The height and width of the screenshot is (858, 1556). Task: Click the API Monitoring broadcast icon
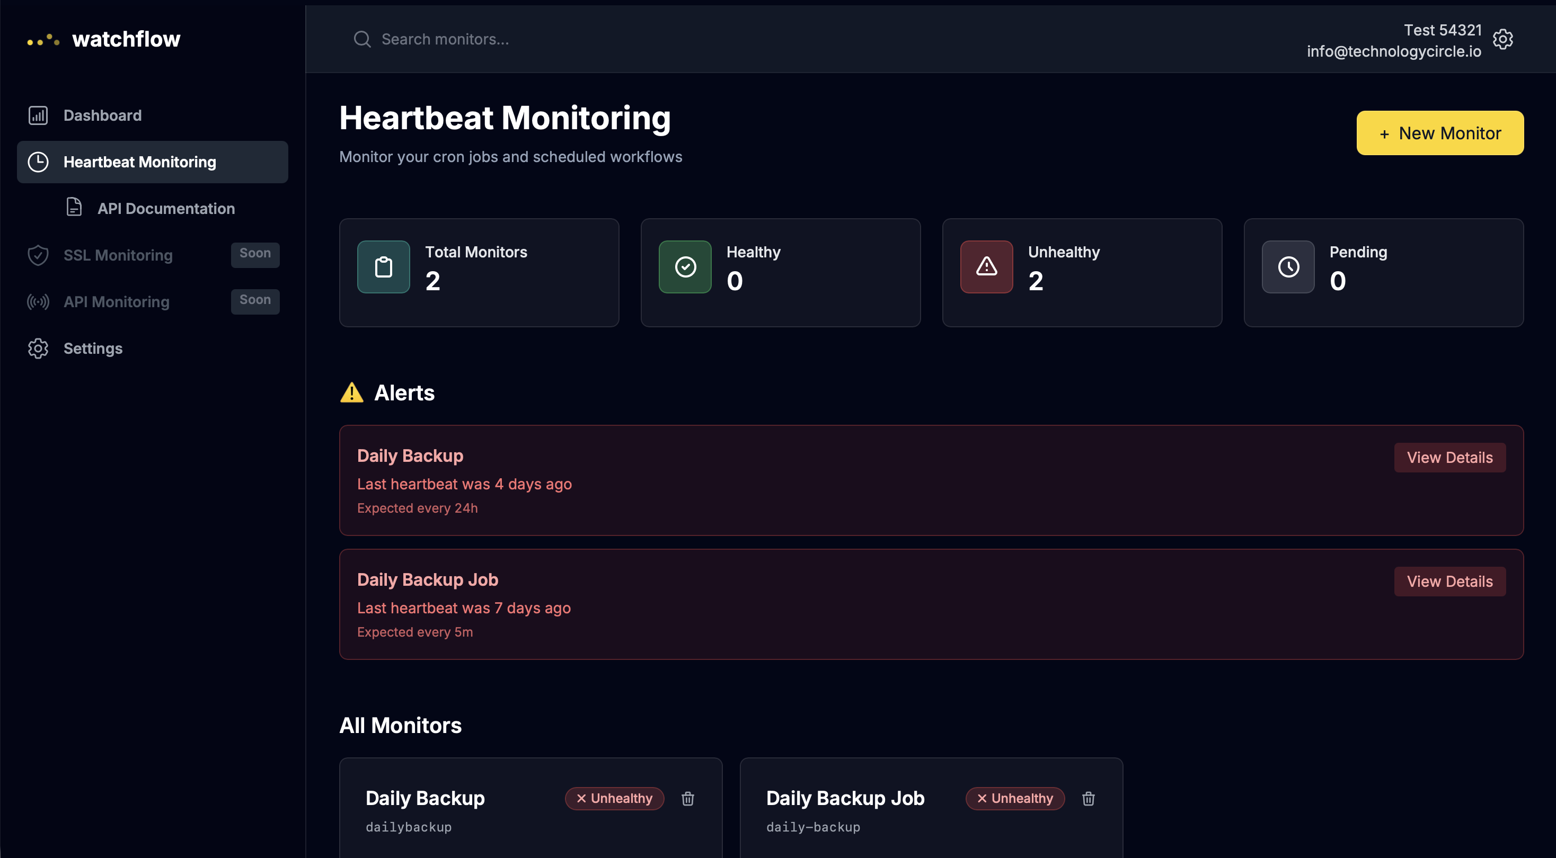(x=38, y=301)
